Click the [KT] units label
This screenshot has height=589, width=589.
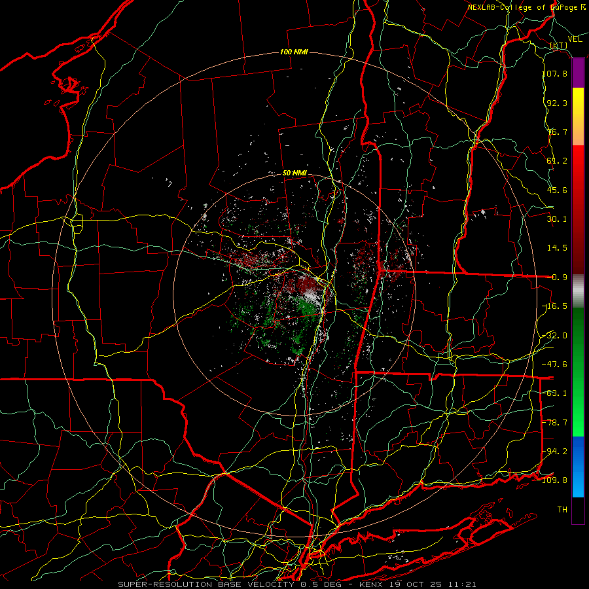pos(559,45)
